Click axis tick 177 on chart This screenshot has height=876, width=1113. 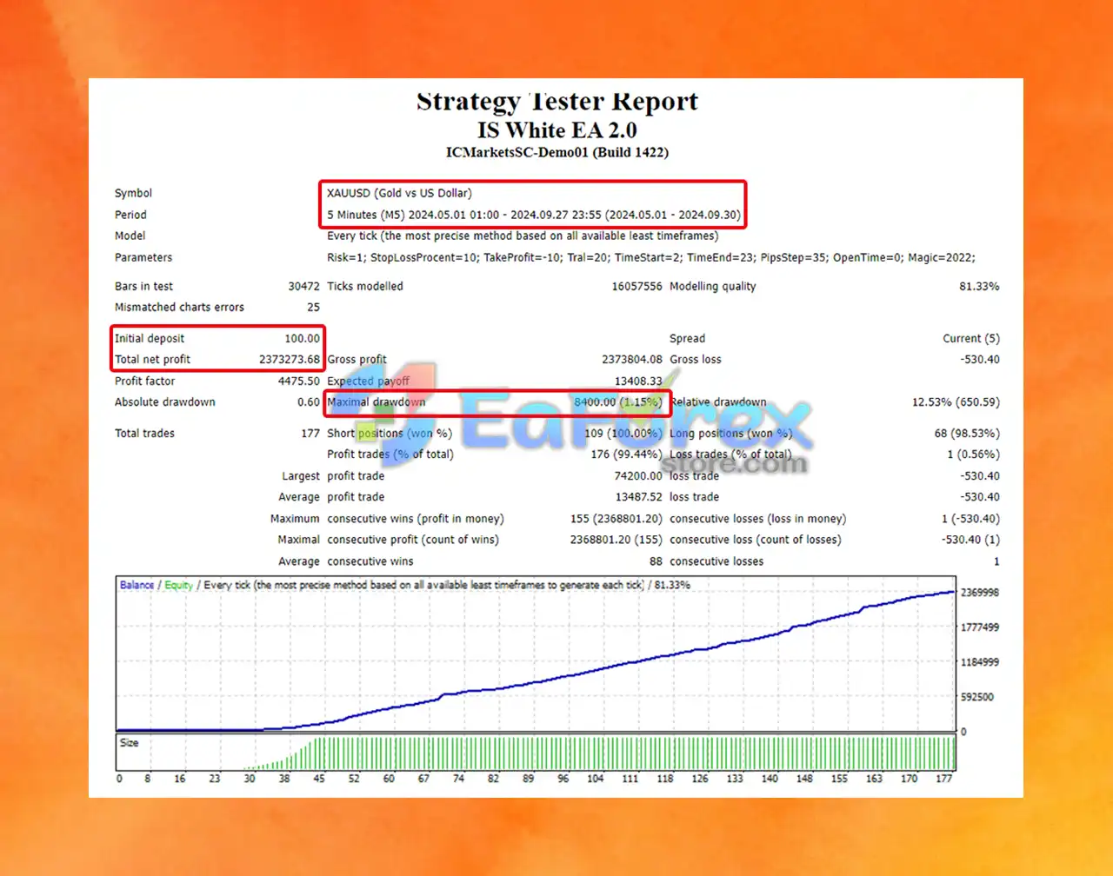[944, 779]
